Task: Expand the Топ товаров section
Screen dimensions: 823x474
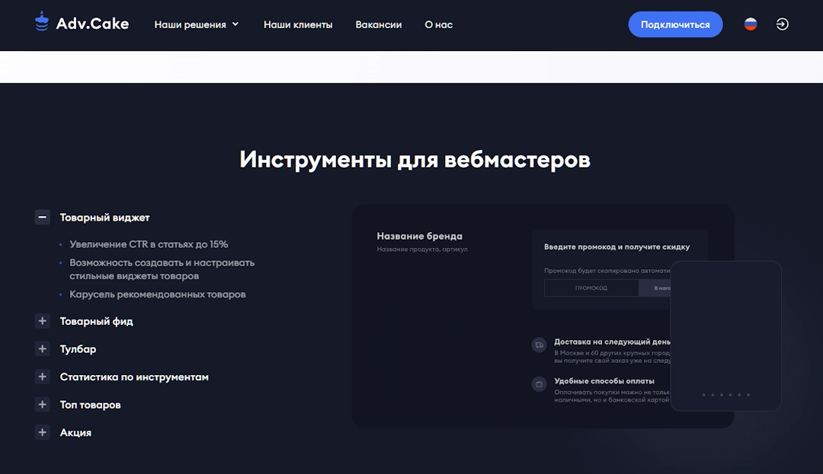Action: coord(42,405)
